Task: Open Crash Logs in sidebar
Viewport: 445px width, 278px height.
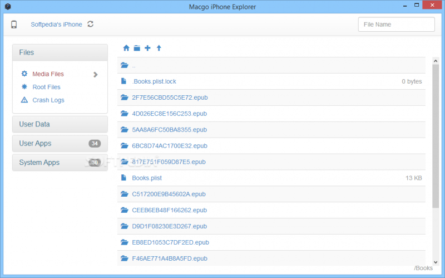Action: tap(48, 100)
